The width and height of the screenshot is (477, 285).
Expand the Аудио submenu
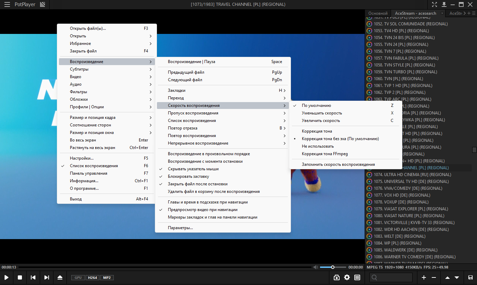point(107,84)
